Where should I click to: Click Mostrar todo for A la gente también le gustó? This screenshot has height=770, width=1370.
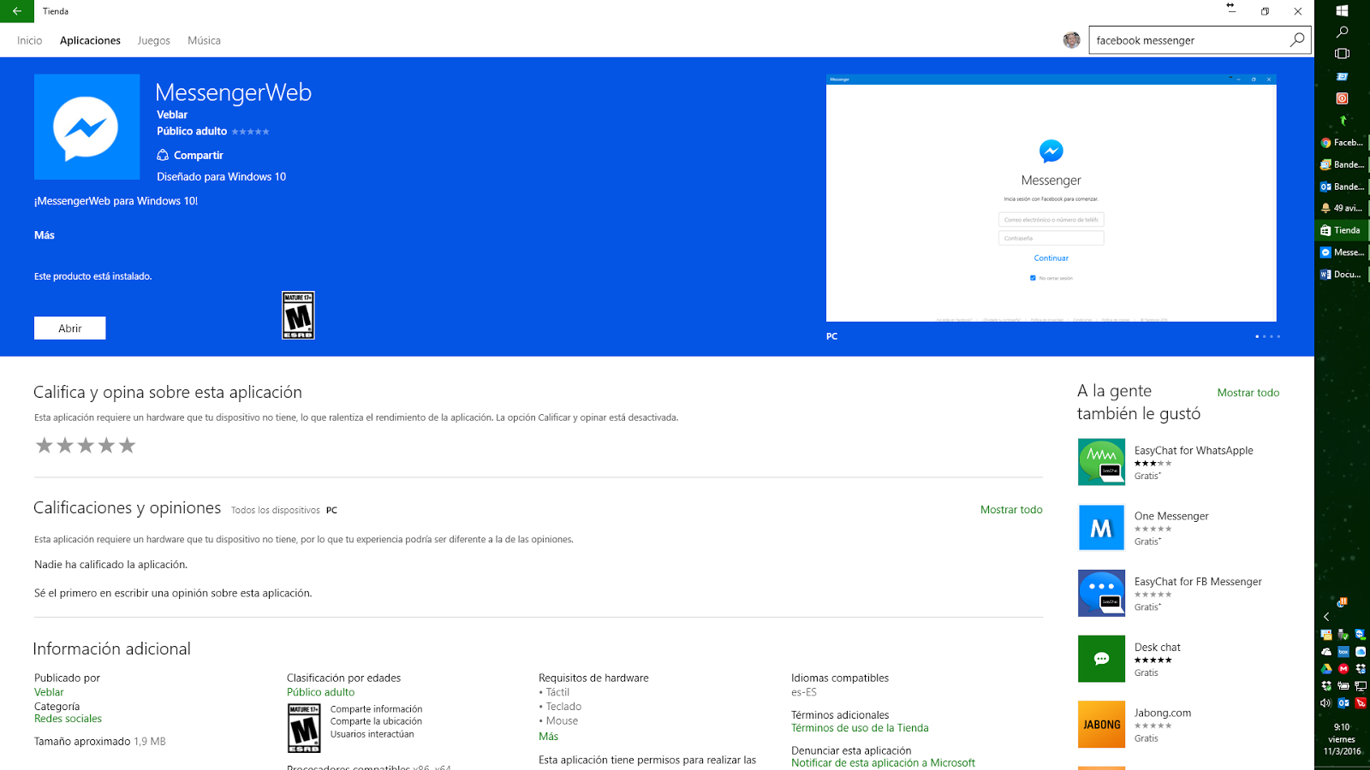(1248, 393)
